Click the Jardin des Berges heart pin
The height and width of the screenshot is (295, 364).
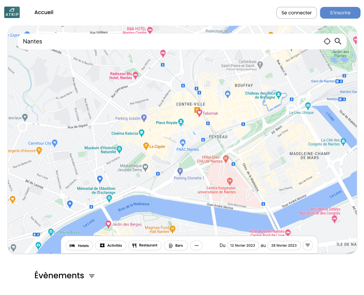(x=108, y=224)
